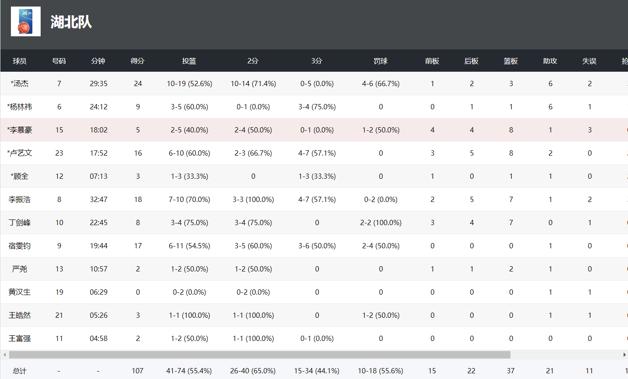The image size is (628, 379).
Task: Click the 助攻 column header
Action: point(550,61)
